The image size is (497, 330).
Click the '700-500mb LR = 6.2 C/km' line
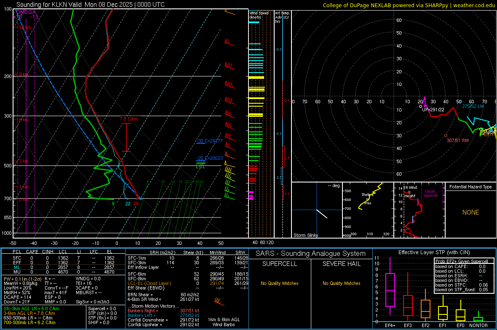pyautogui.click(x=29, y=323)
